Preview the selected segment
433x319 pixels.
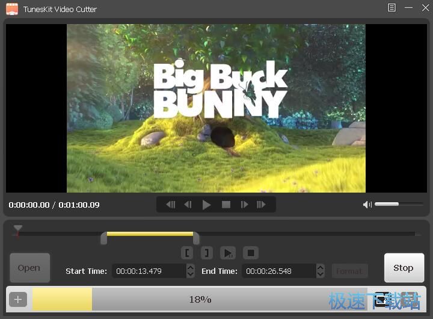(228, 253)
